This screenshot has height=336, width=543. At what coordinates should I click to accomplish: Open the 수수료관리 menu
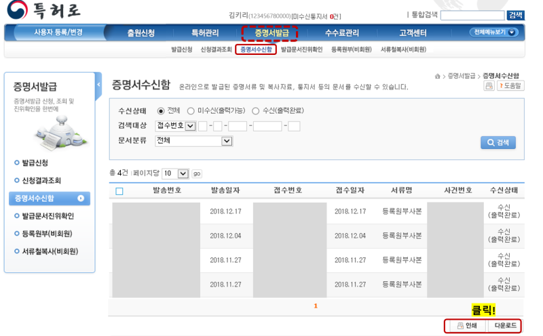coord(342,33)
